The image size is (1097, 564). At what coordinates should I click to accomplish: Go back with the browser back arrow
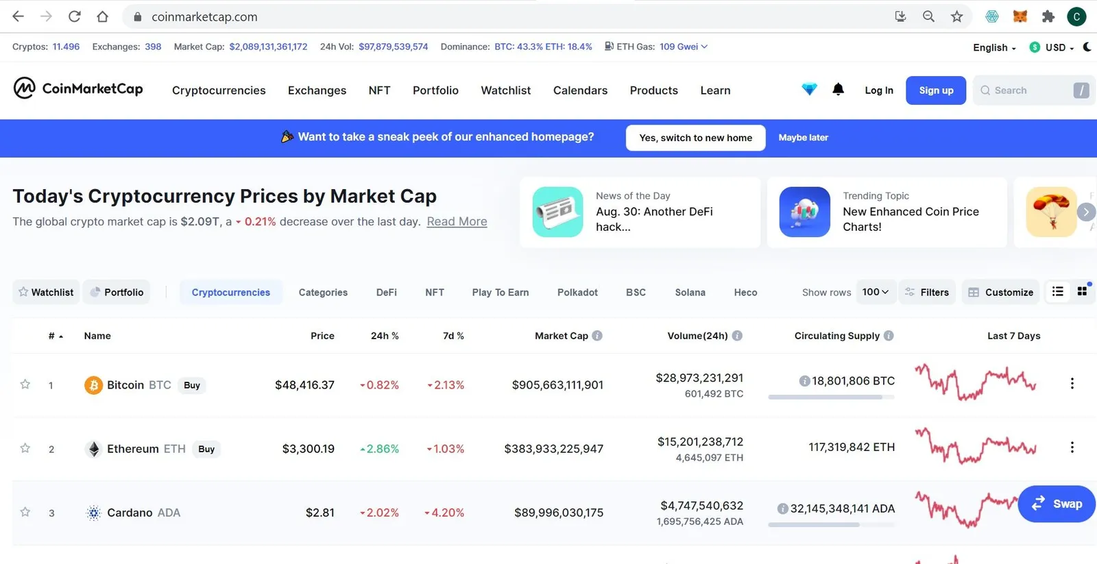[x=19, y=16]
